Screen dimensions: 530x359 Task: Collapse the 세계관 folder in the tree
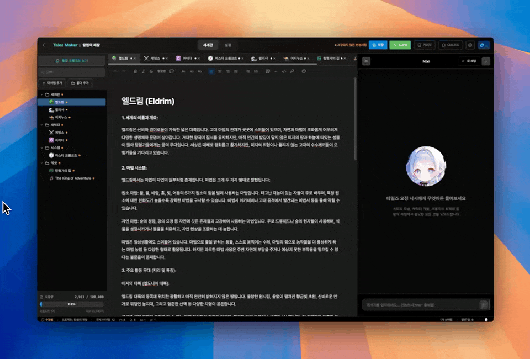(x=41, y=94)
